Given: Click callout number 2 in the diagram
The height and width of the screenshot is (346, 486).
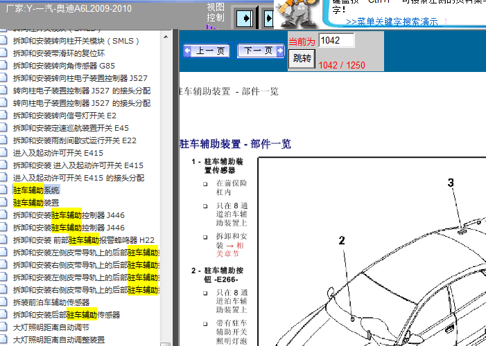Looking at the screenshot, I should [342, 240].
